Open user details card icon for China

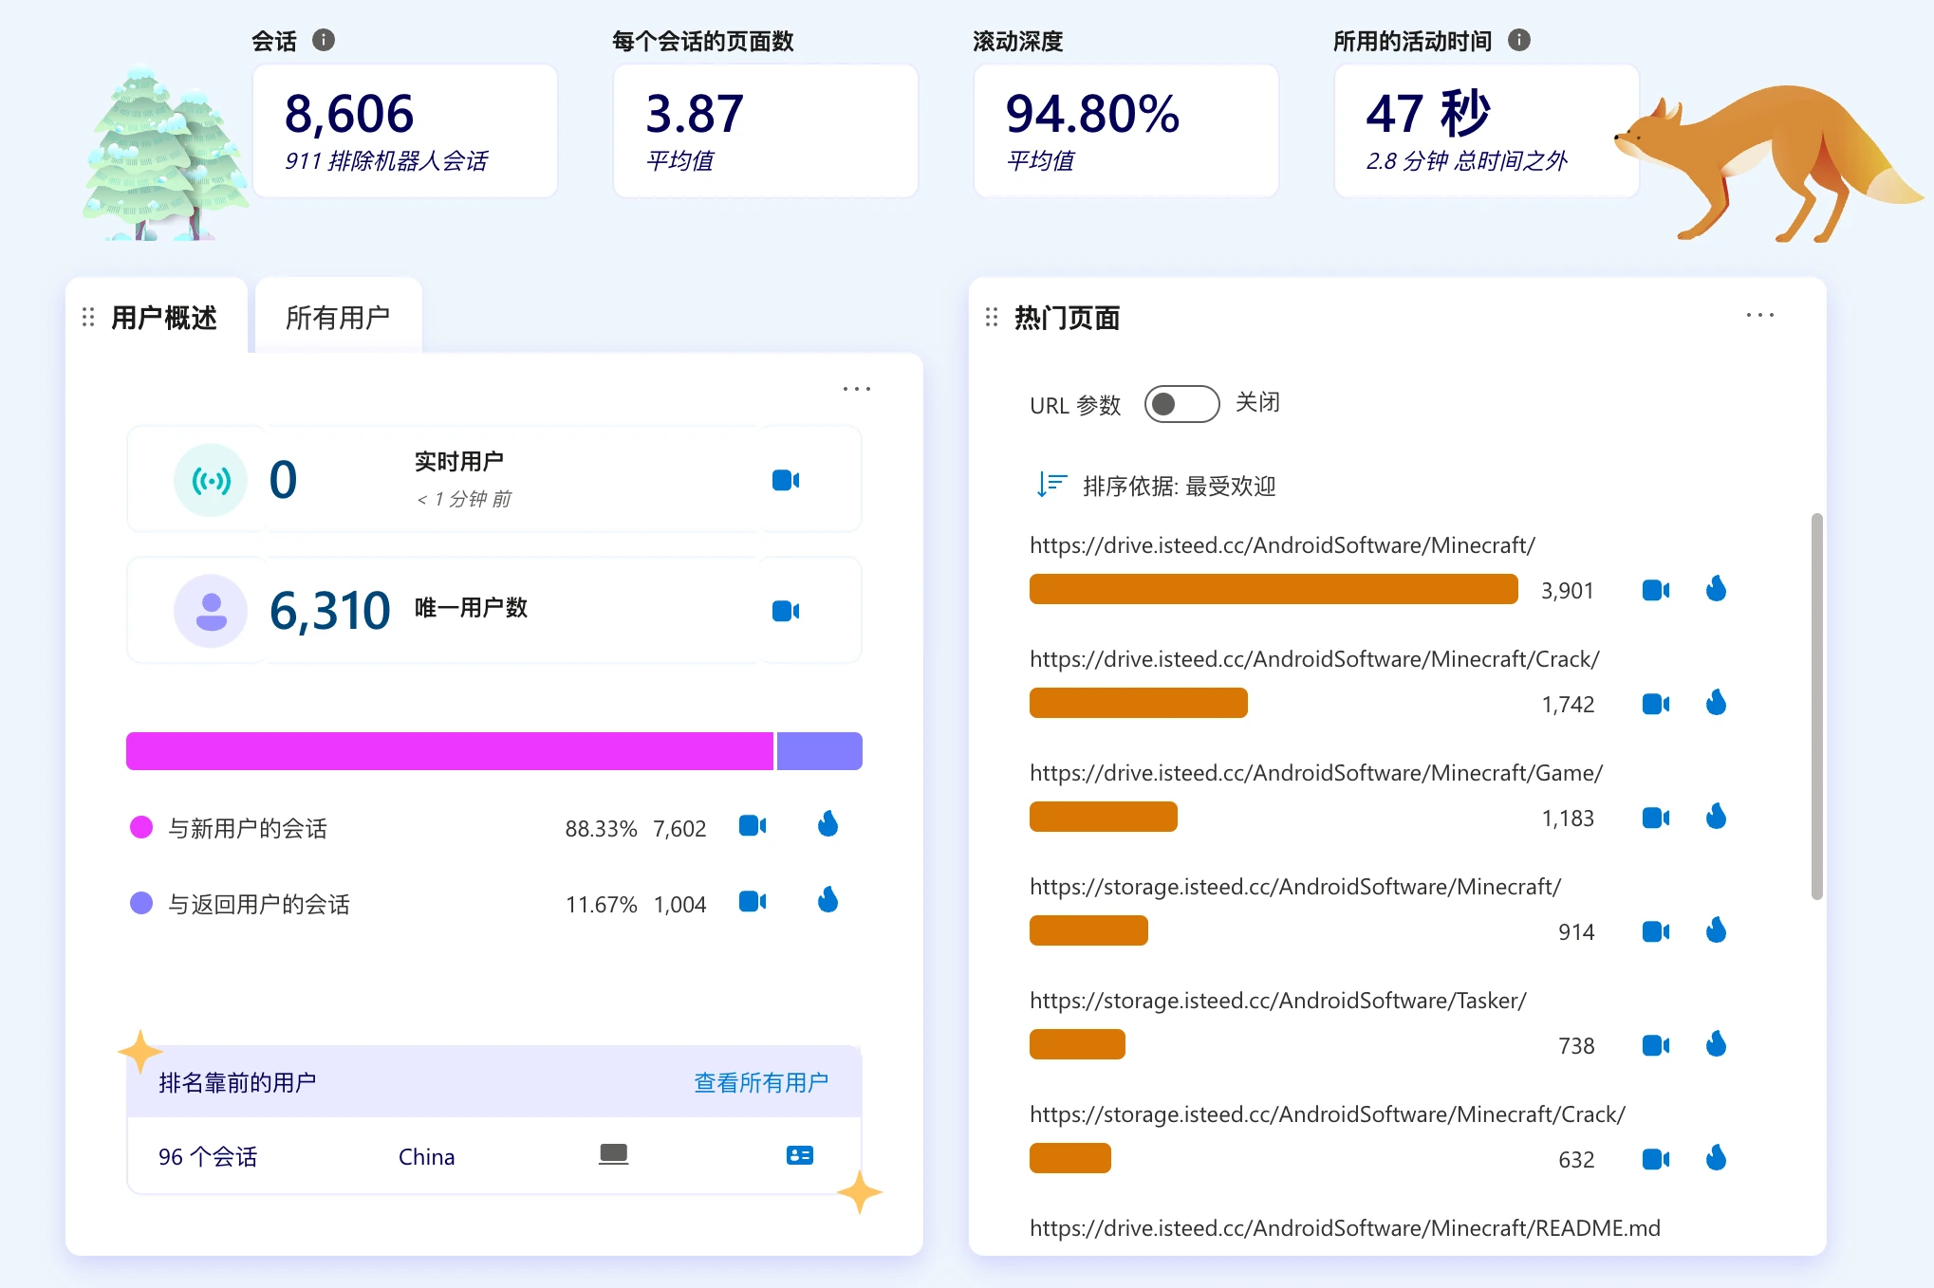[x=799, y=1155]
